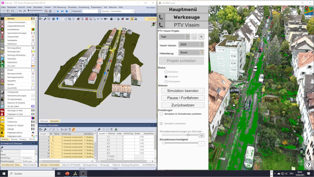Click the Pause / Fortfahren button
314x177 pixels.
click(x=183, y=98)
